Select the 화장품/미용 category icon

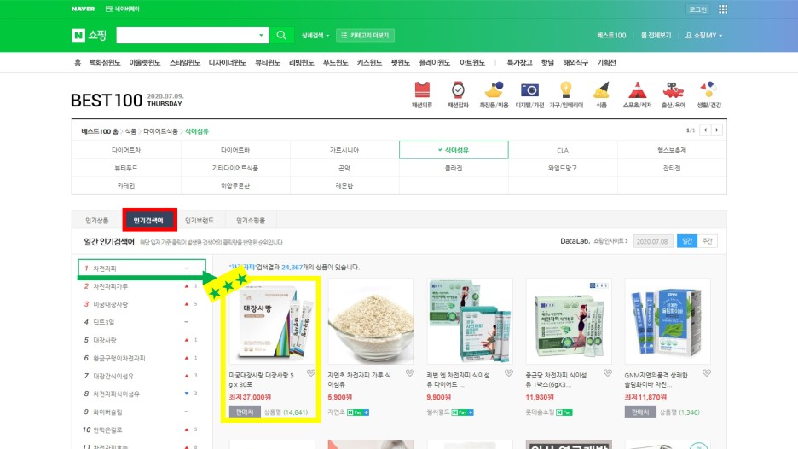tap(494, 90)
